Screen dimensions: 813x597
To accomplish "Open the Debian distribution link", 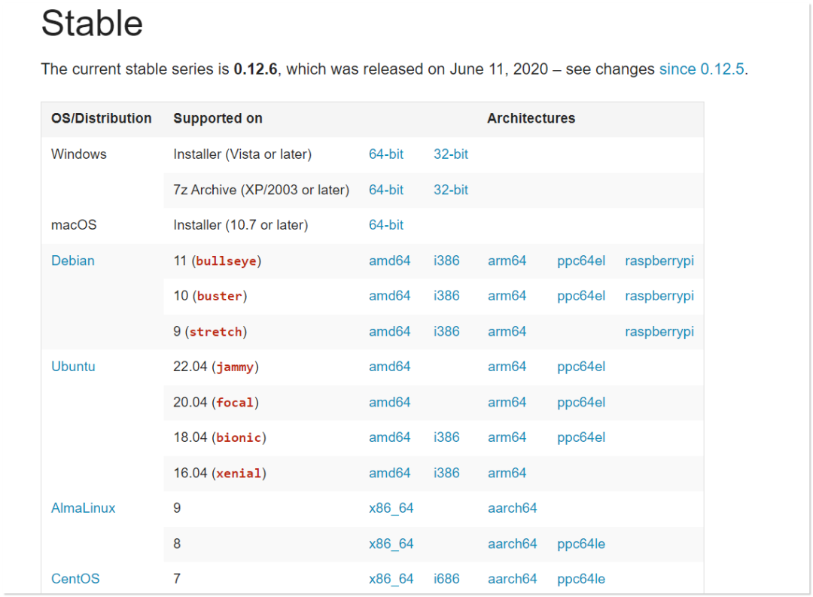I will point(73,260).
